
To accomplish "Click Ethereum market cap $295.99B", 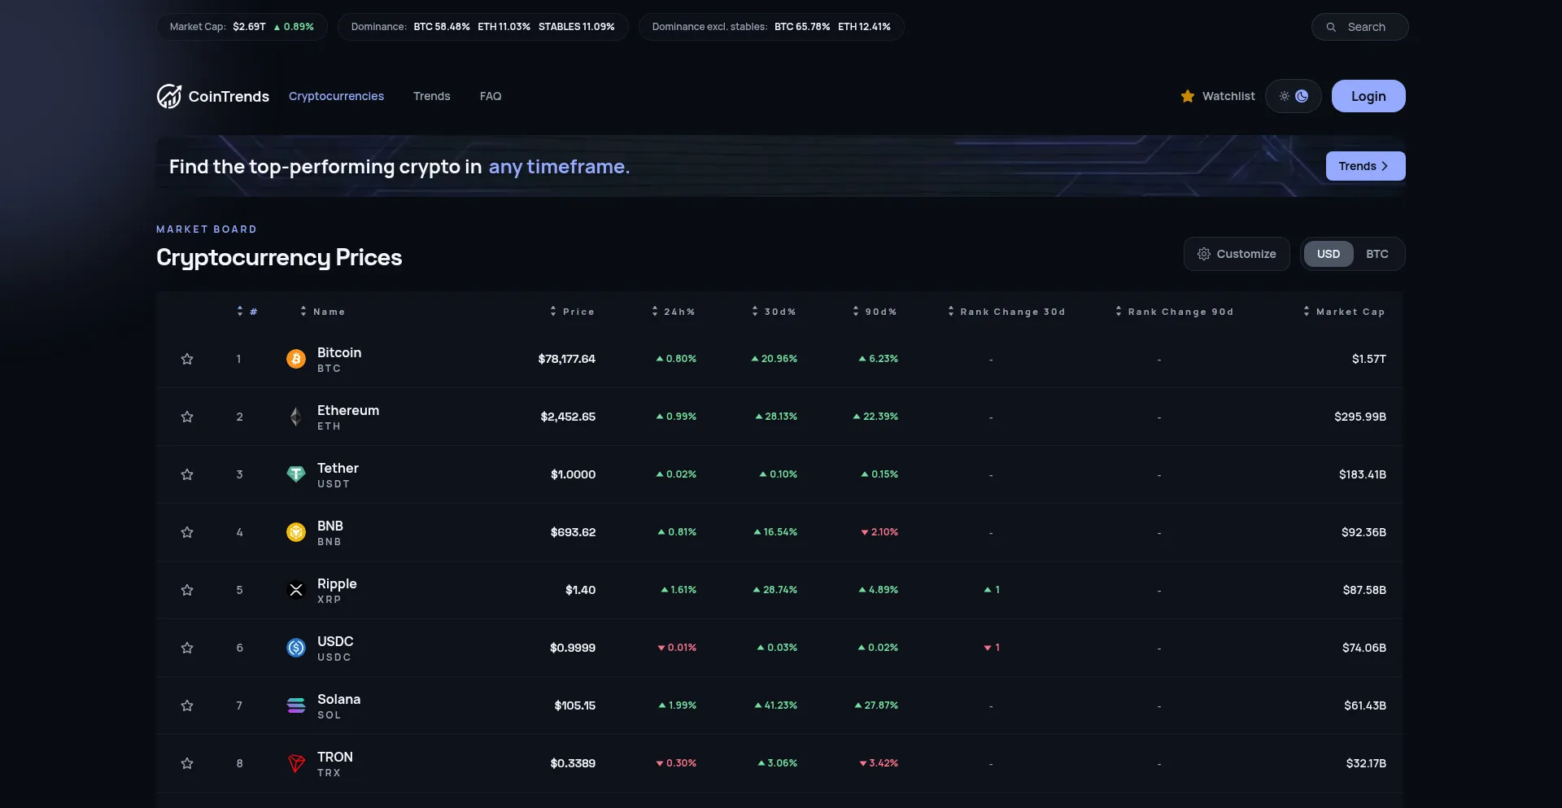I will (1360, 417).
